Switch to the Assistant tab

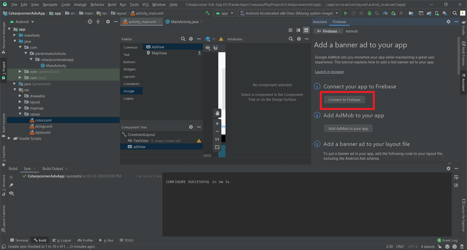[320, 22]
